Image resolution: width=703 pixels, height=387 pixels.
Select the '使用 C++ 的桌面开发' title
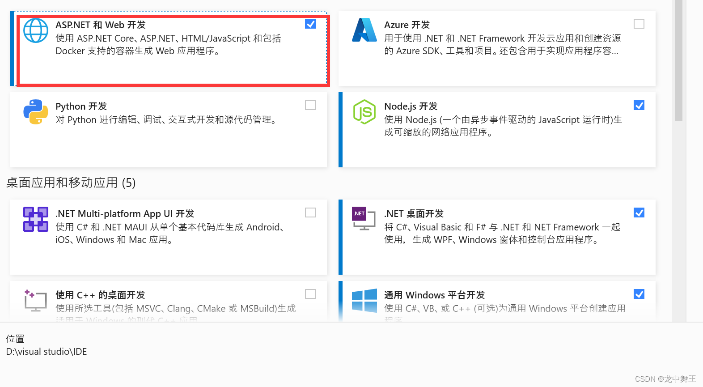pos(100,295)
